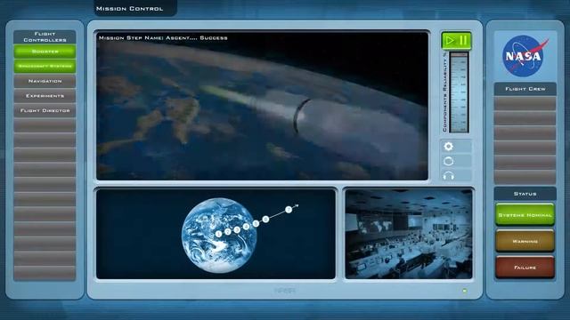Select mission waypoint 7 near the arrow tip

pos(289,210)
